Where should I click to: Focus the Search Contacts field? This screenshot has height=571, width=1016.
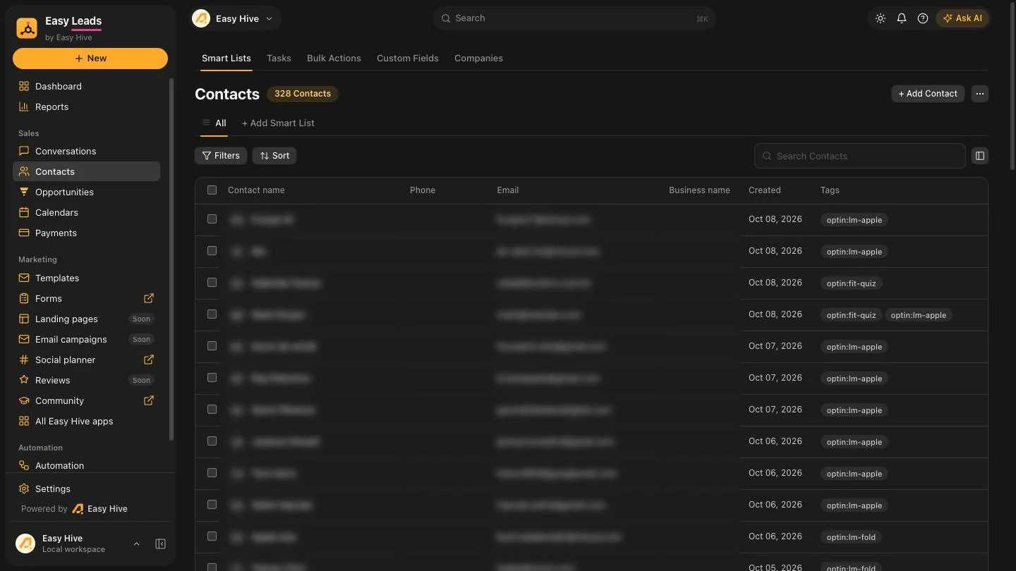pyautogui.click(x=860, y=156)
